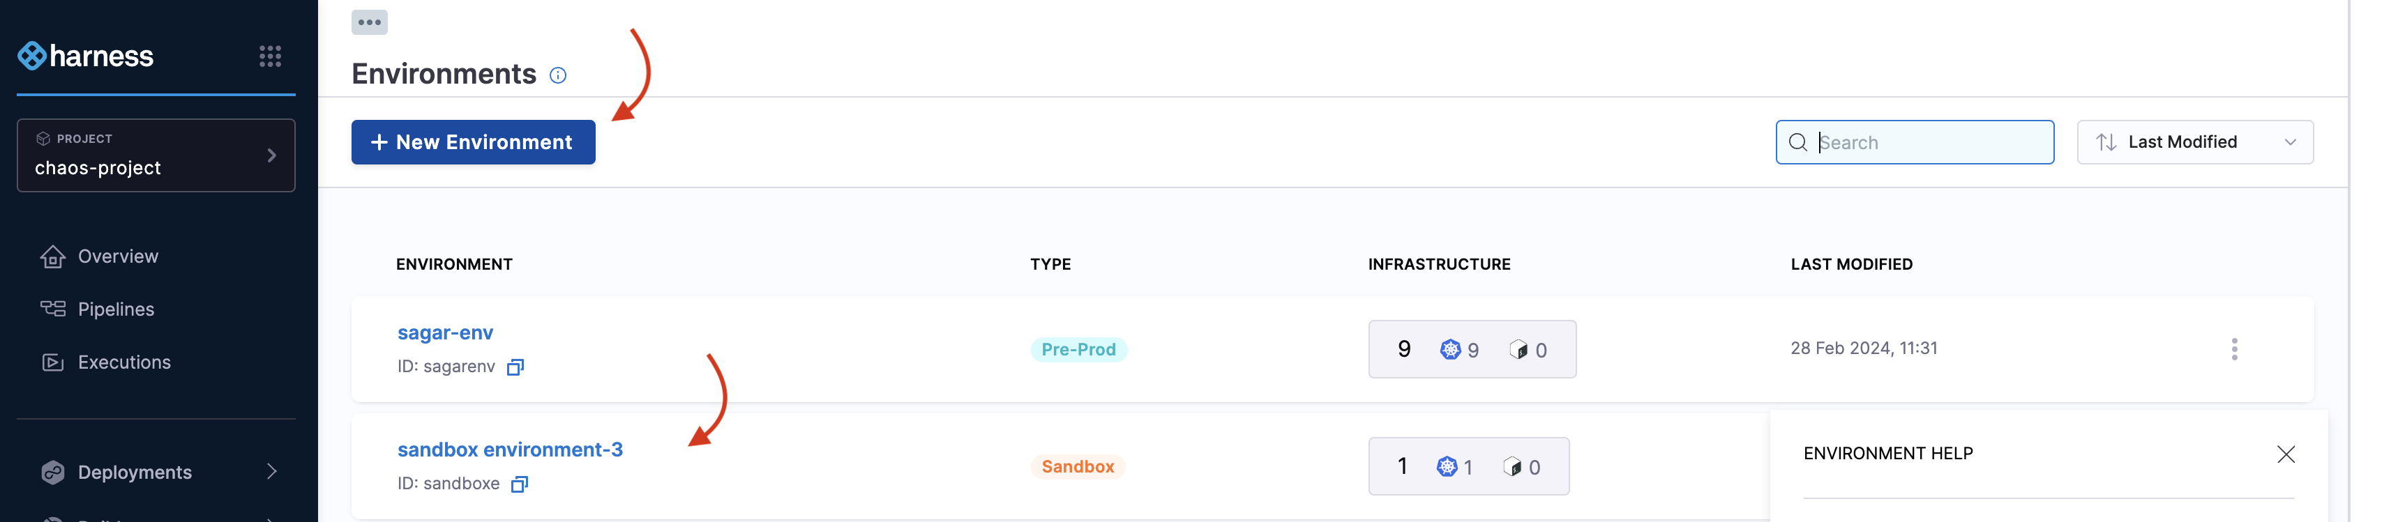Open the Last Modified sort dropdown

pos(2194,143)
